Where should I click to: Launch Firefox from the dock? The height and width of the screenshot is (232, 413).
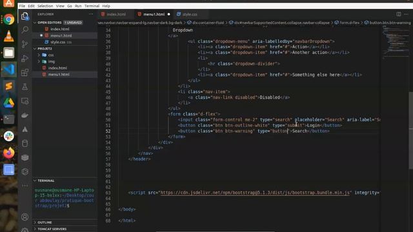click(x=8, y=153)
